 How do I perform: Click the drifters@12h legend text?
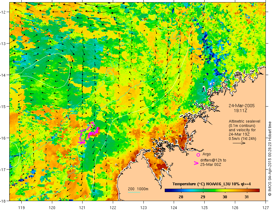click(x=213, y=160)
